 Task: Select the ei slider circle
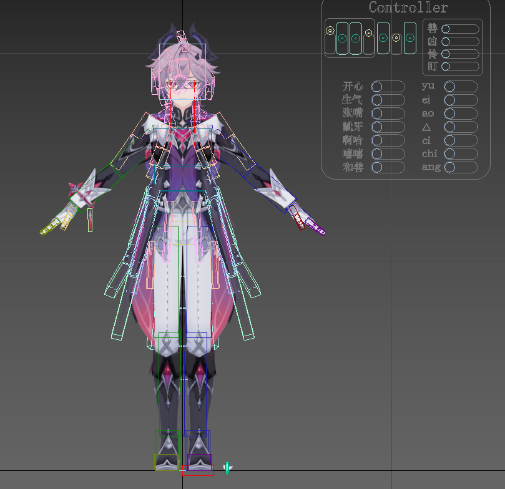[449, 100]
